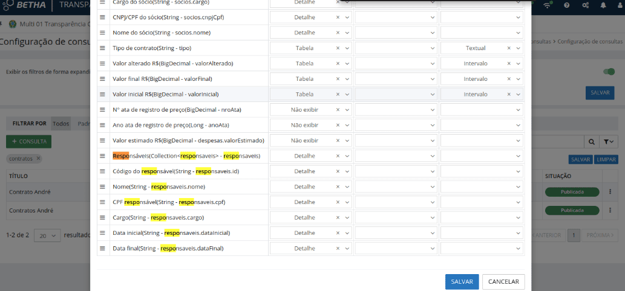Click the magnifier search icon
Viewport: 625px width, 291px height.
pyautogui.click(x=591, y=141)
